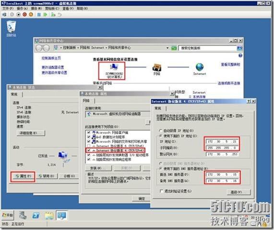Click the orange Save state icon

coord(31,15)
